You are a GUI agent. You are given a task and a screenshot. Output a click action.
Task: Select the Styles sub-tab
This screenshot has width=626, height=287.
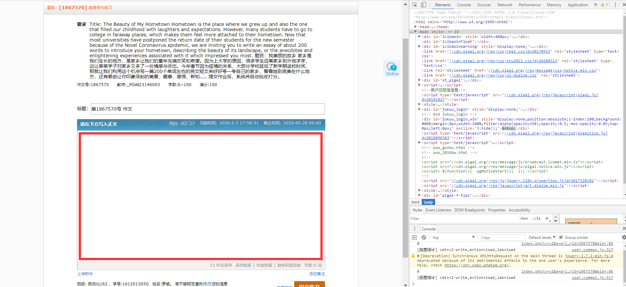tap(417, 210)
